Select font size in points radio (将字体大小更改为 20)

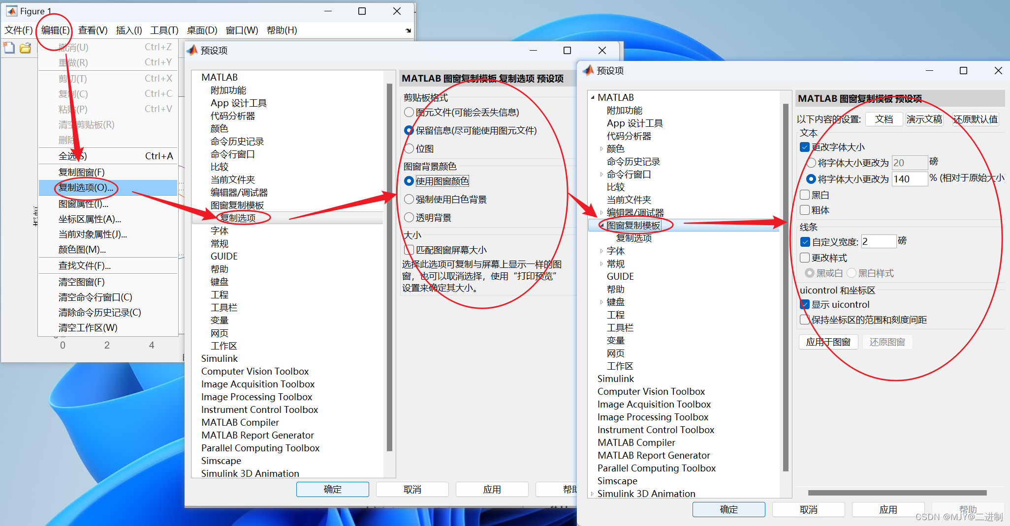click(x=811, y=163)
